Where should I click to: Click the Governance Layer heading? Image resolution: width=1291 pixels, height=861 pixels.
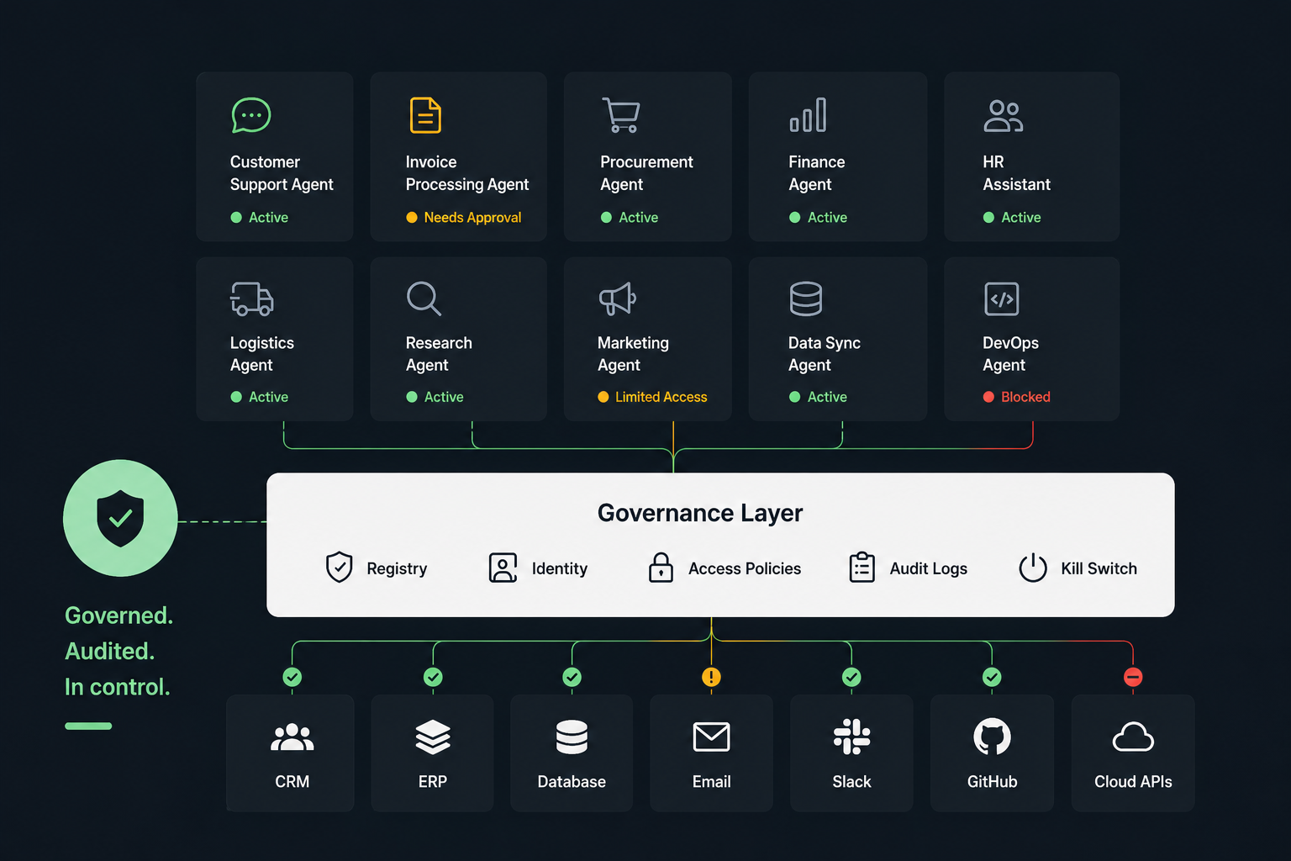tap(700, 513)
